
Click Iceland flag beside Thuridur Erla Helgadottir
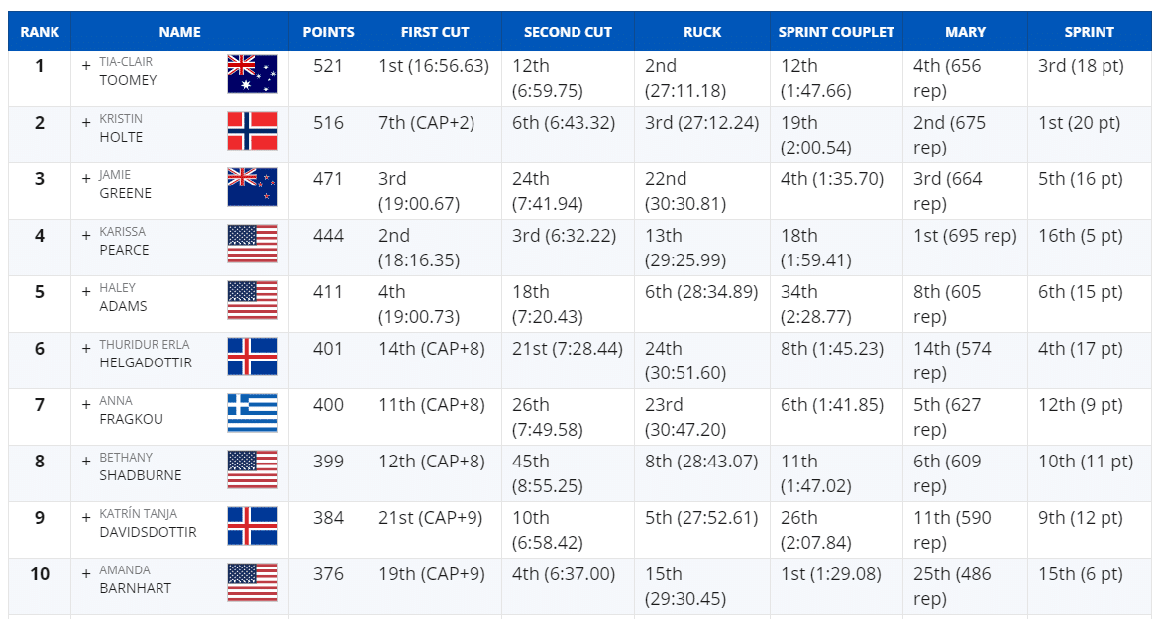(x=253, y=357)
